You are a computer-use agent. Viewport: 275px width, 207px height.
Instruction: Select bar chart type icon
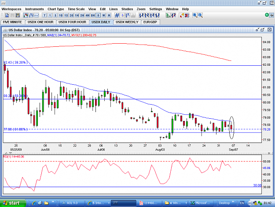coord(31,15)
